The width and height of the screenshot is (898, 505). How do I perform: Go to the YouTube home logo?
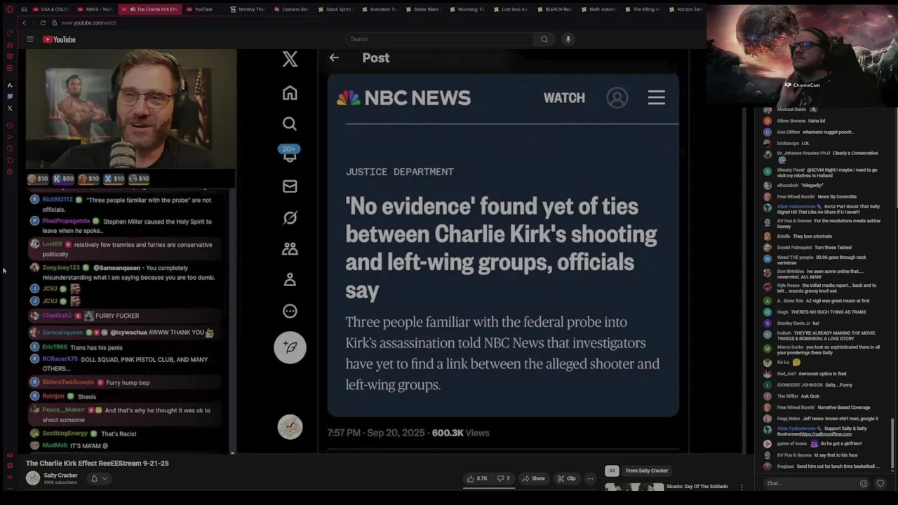59,39
